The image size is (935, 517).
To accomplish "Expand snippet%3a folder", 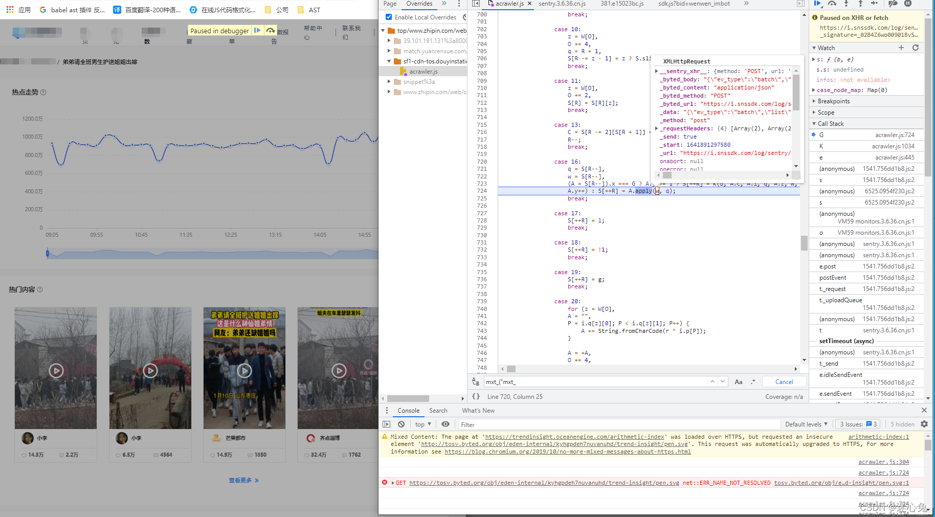I will (x=389, y=82).
